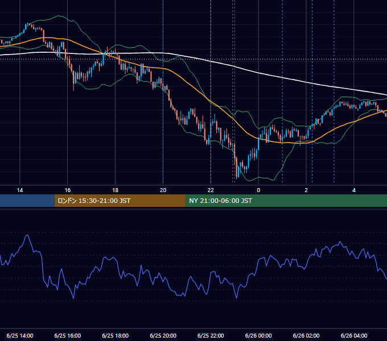Click the 14 hour label on price chart axis

click(x=20, y=190)
